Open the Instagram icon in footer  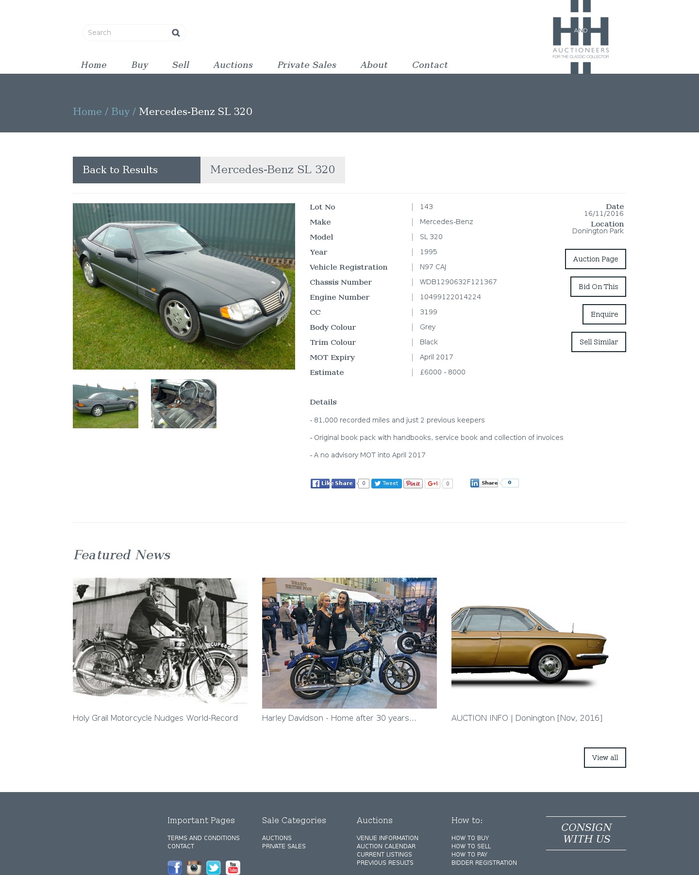[x=194, y=867]
